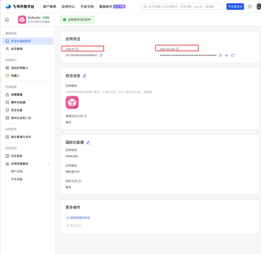Click the 添加应用能力 grid-plus icon
The width and height of the screenshot is (261, 254).
[7, 68]
